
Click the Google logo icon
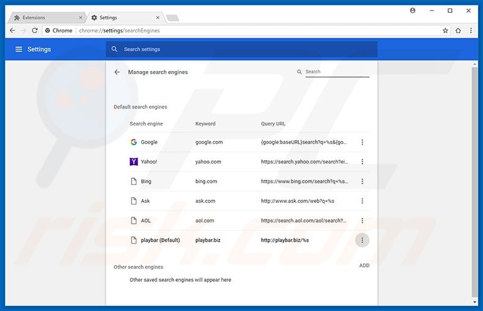tap(133, 142)
